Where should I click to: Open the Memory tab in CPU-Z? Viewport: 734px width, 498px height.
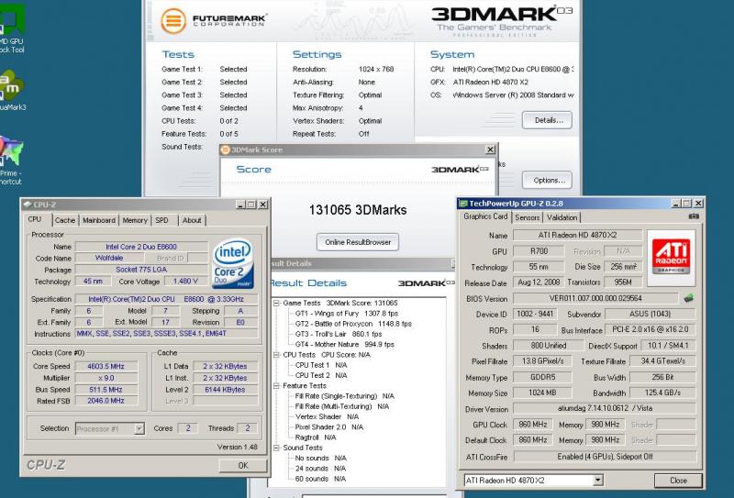pos(135,220)
